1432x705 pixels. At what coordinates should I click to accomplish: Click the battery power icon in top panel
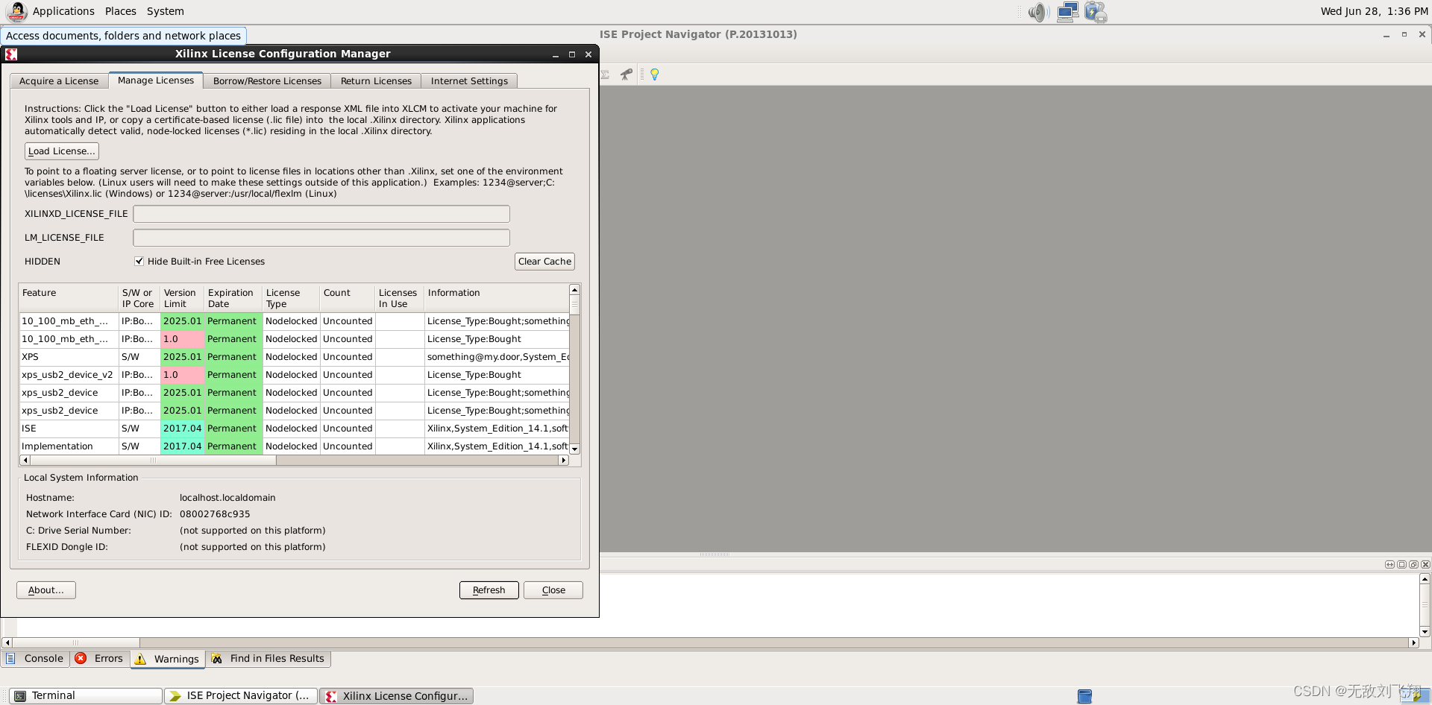point(1095,12)
